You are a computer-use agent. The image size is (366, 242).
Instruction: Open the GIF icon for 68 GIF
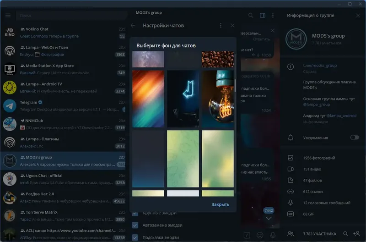coord(291,214)
